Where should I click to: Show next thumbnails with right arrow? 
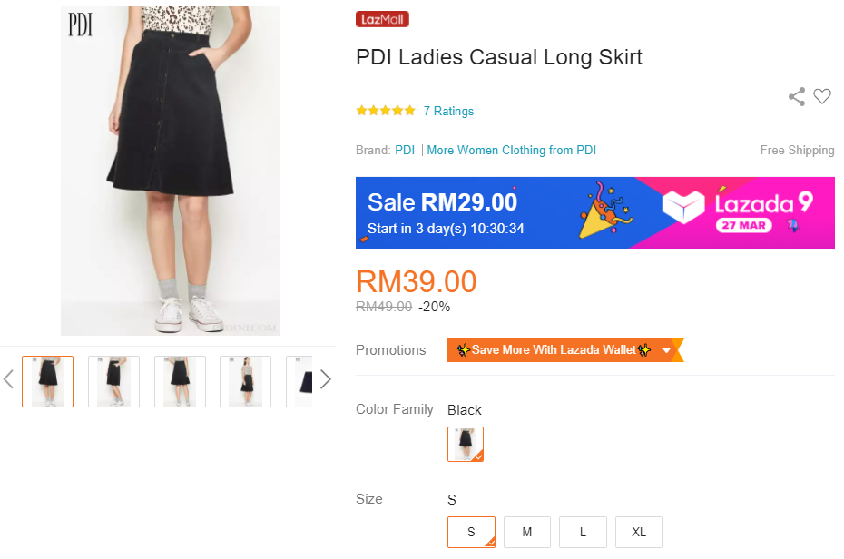pyautogui.click(x=325, y=379)
